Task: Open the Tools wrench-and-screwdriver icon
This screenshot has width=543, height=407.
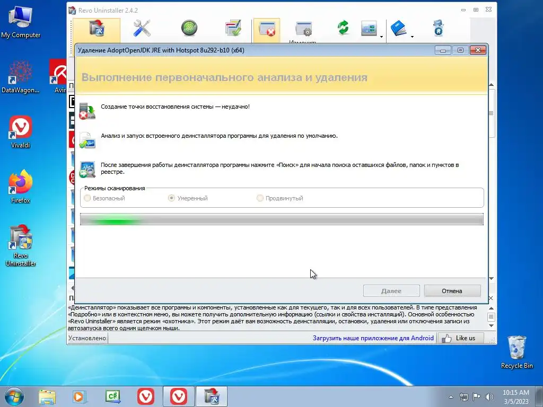Action: click(142, 28)
